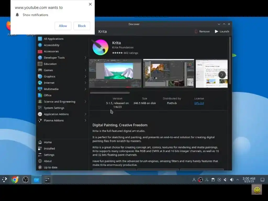This screenshot has width=268, height=201.
Task: Show next Krita screenshot with arrow
Action: (222, 75)
